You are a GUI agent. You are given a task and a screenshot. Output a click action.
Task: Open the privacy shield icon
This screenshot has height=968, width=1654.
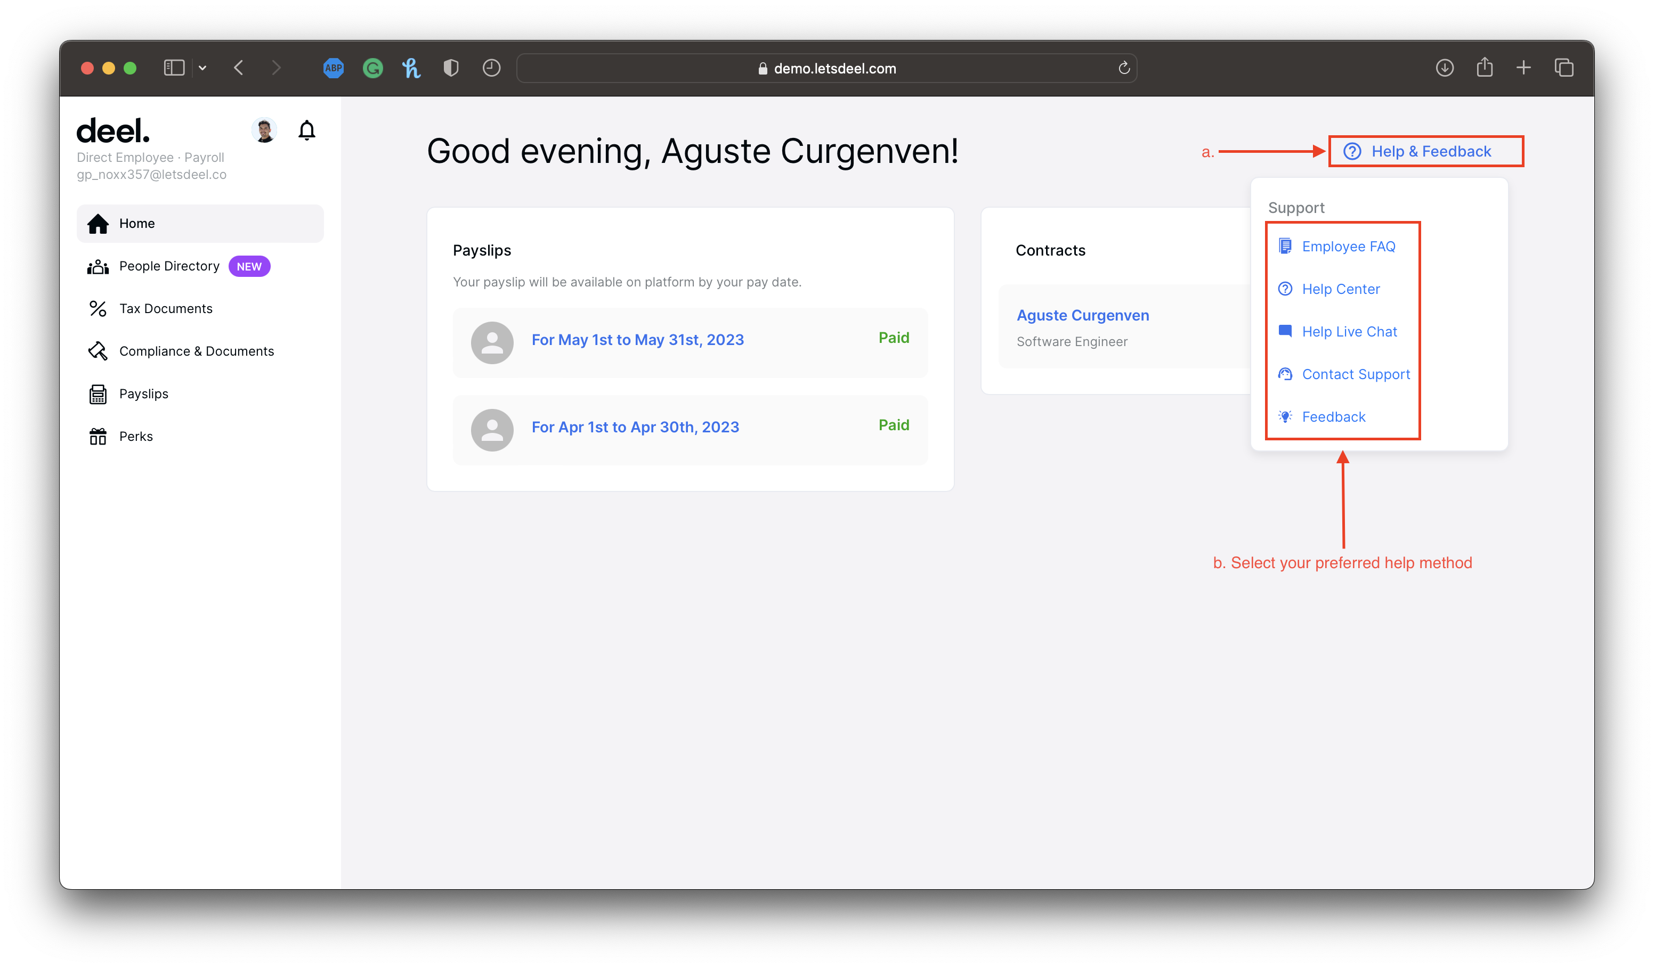click(451, 68)
